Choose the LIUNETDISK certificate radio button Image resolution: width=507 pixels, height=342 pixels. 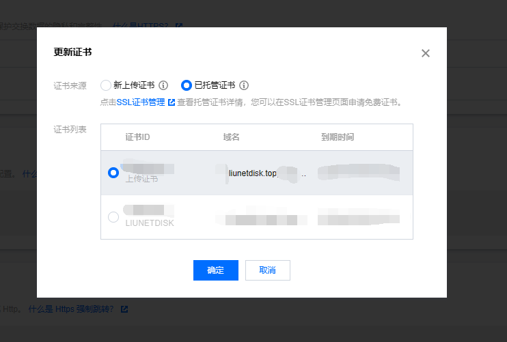point(113,217)
